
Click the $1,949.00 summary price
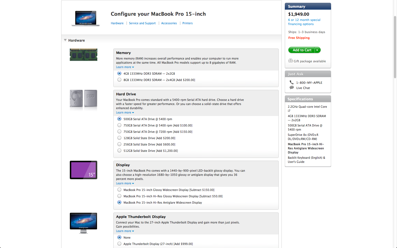point(299,14)
